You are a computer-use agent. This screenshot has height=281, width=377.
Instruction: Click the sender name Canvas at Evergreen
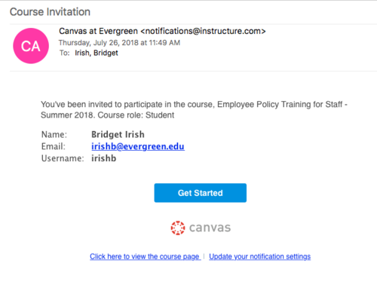[98, 31]
